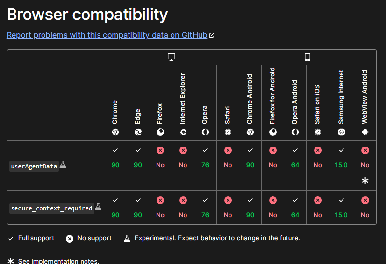Click the Chrome browser icon in desktop column
Viewport: 386px width, 264px height.
115,132
